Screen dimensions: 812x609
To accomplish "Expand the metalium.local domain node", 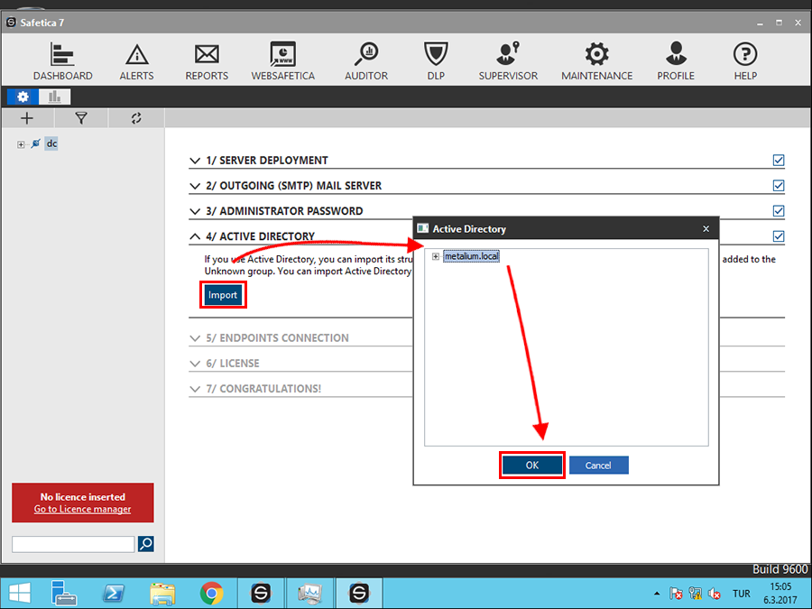I will pos(436,256).
